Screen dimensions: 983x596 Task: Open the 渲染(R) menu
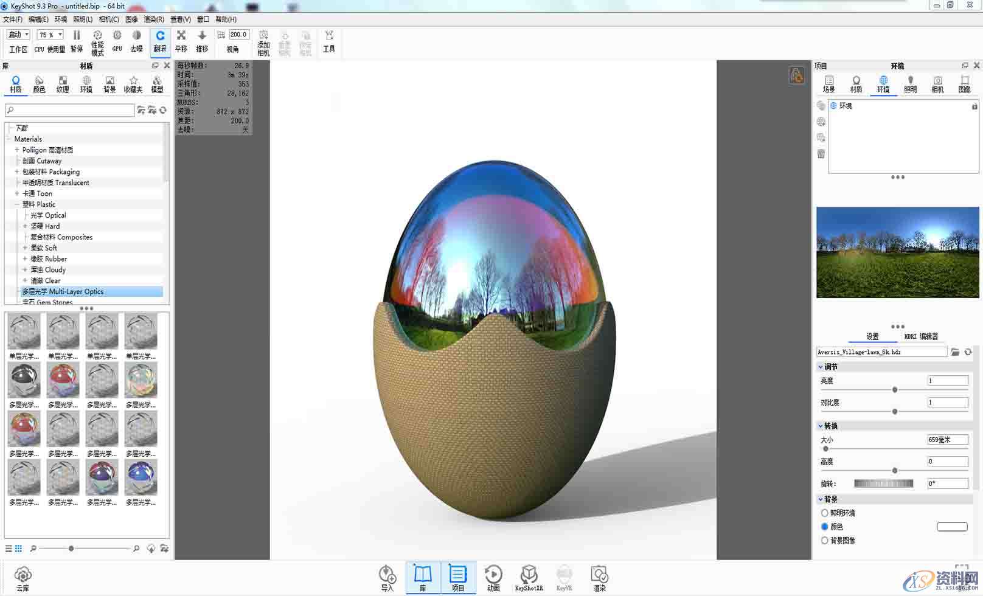(x=156, y=19)
